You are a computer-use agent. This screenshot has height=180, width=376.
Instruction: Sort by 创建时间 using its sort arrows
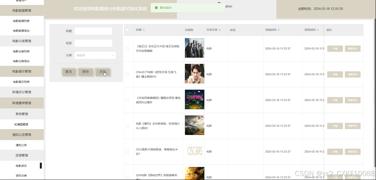point(278,30)
